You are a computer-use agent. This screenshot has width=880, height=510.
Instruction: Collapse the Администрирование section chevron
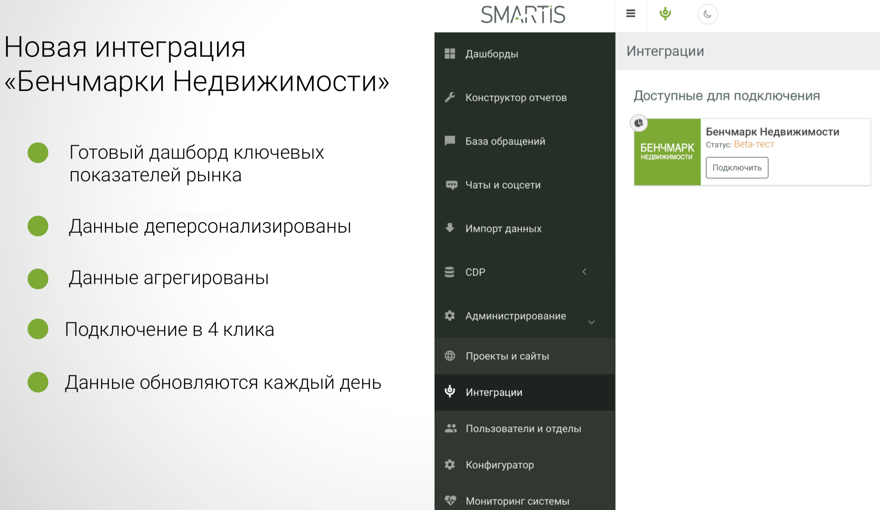pos(591,322)
